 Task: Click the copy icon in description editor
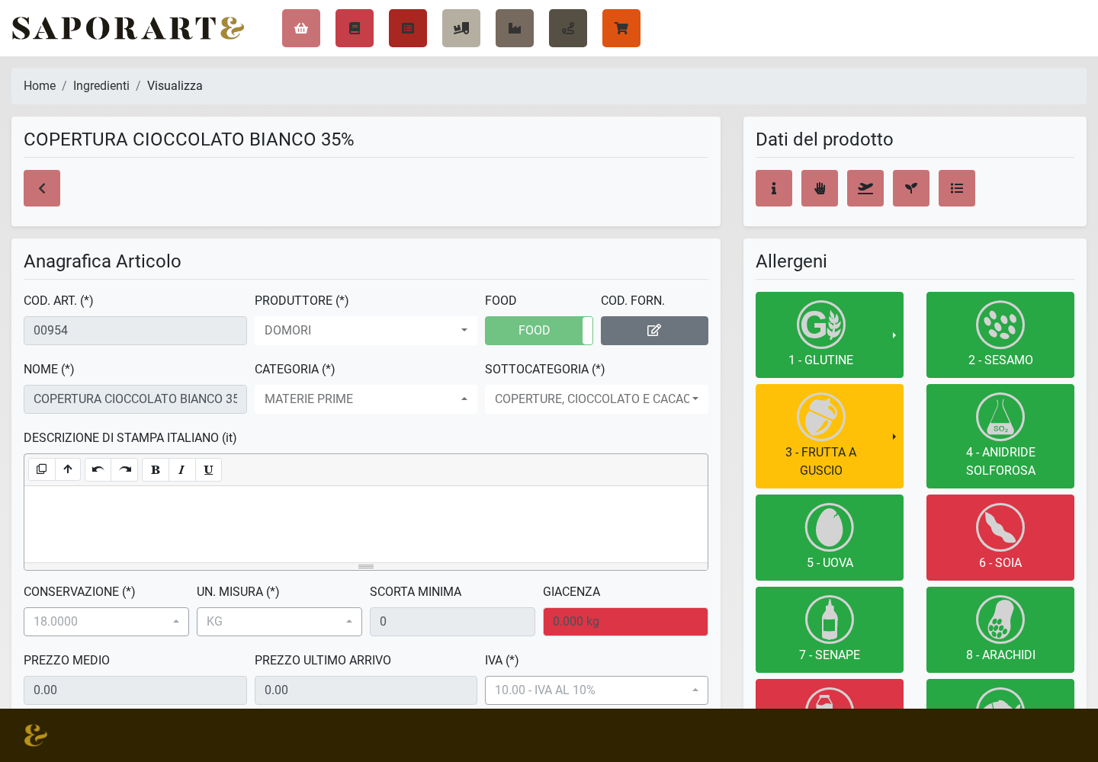tap(42, 469)
